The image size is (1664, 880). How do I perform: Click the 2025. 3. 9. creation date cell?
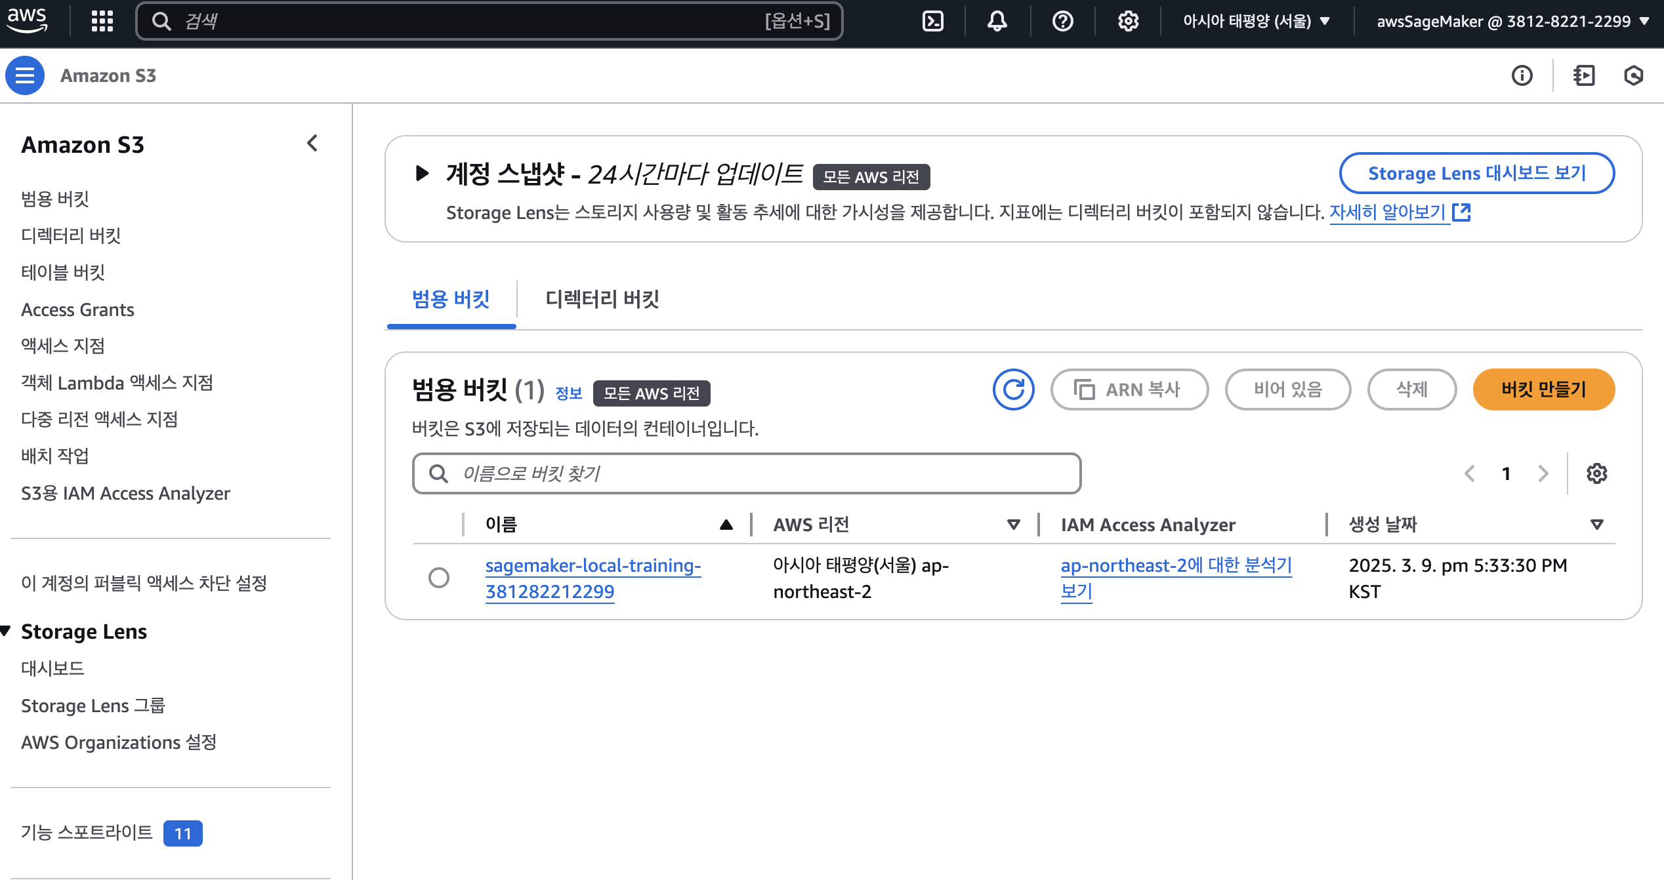[1458, 578]
